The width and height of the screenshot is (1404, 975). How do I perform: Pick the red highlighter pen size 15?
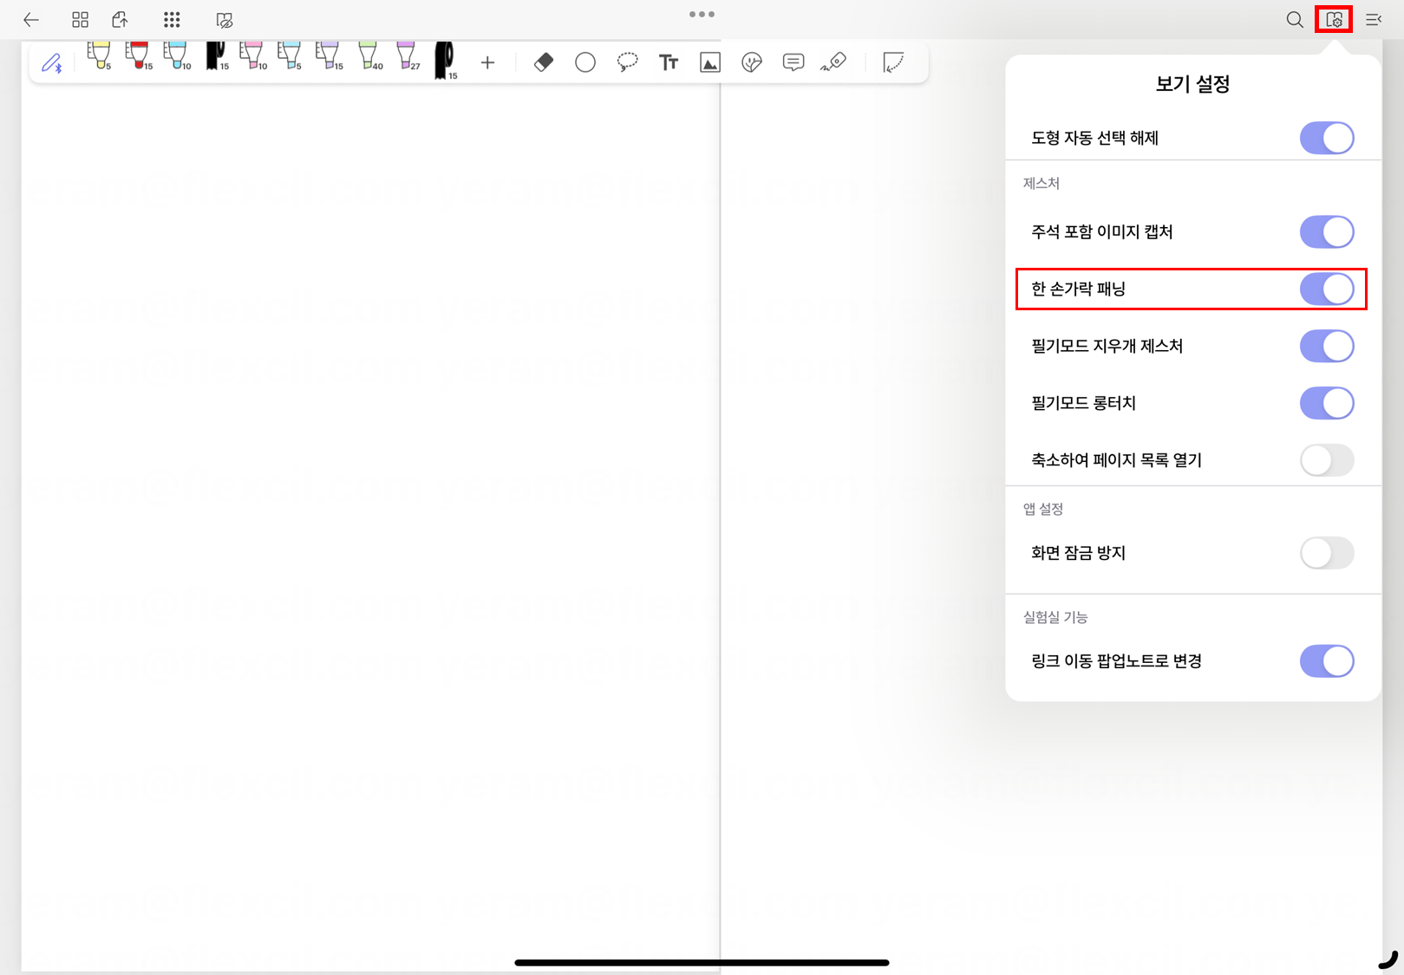tap(138, 55)
